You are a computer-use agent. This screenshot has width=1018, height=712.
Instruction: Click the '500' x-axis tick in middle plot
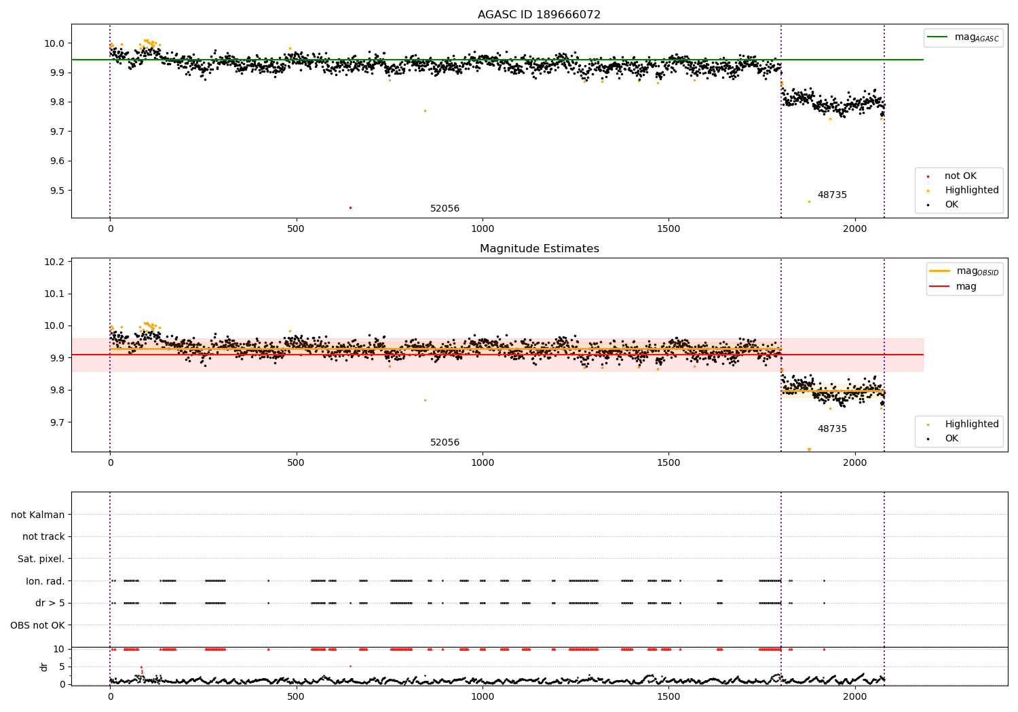[296, 463]
